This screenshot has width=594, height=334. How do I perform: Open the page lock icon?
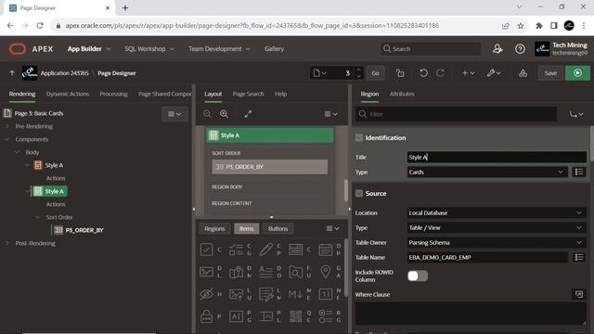pyautogui.click(x=400, y=73)
